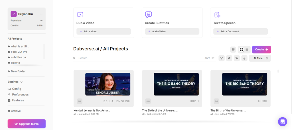Click the project title 'Kendall Jenner Is Not Asha...'
292x130 pixels.
coord(92,110)
